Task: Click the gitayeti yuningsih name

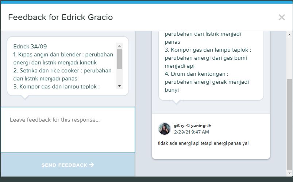Action: coord(193,126)
